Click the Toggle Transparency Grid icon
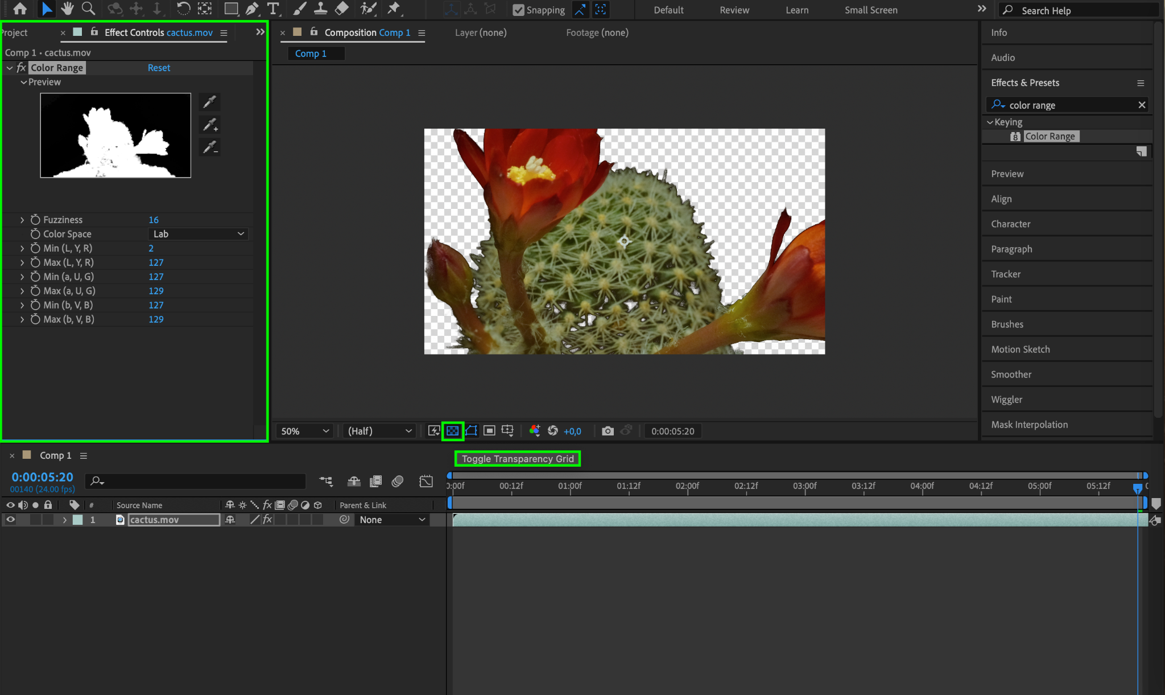This screenshot has height=695, width=1165. tap(452, 431)
